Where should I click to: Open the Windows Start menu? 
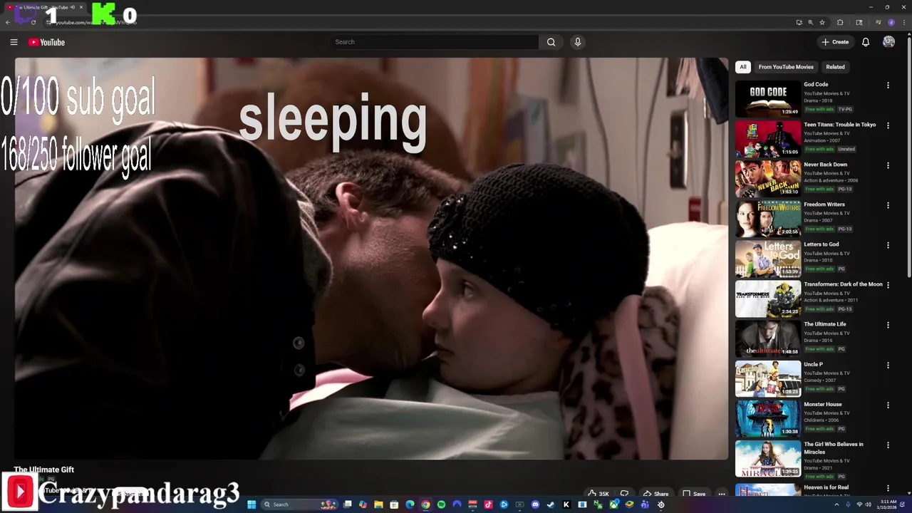point(251,504)
